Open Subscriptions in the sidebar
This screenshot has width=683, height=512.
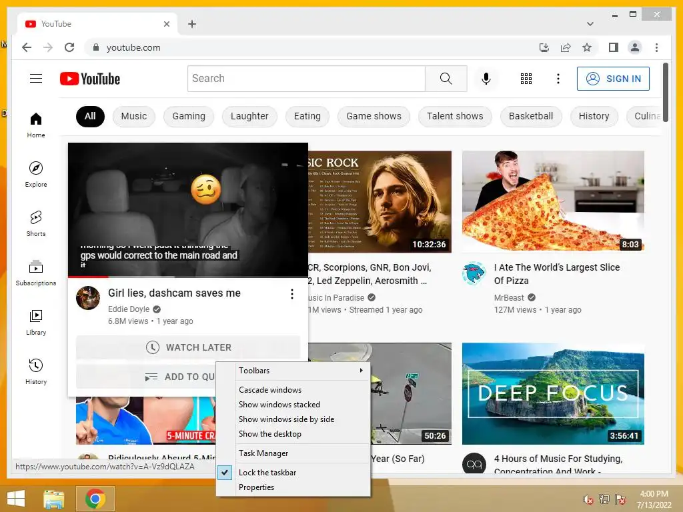click(36, 273)
